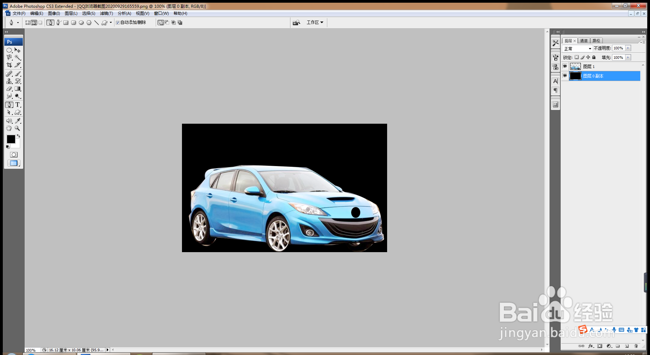Viewport: 650px width, 355px height.
Task: Choose the Polygon shape in options bar
Action: (x=89, y=23)
